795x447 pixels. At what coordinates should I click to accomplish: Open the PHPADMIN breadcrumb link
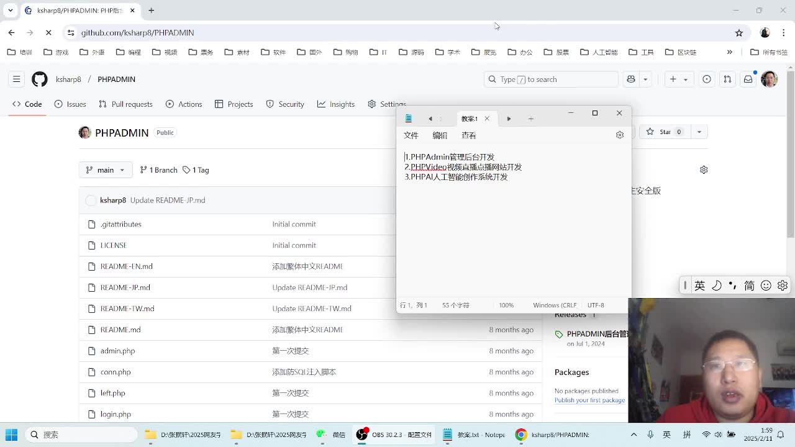(x=116, y=79)
